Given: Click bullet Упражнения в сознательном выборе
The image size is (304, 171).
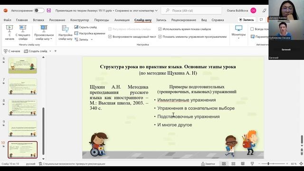Looking at the screenshot, I should point(196,108).
